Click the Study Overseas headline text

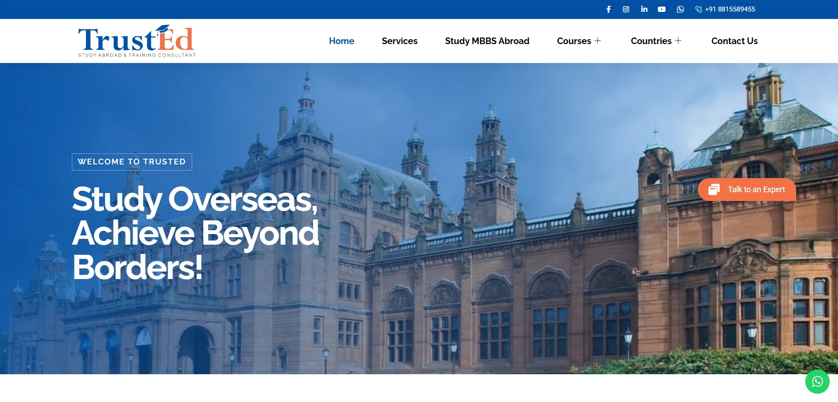click(195, 233)
